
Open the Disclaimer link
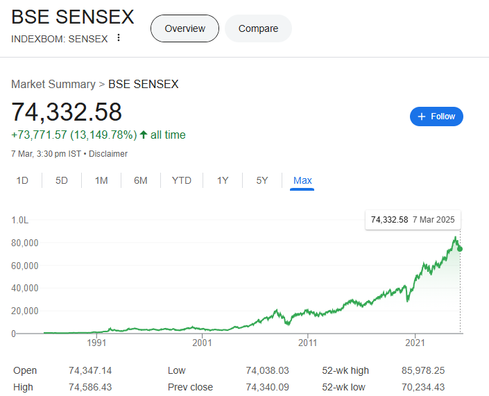[108, 154]
